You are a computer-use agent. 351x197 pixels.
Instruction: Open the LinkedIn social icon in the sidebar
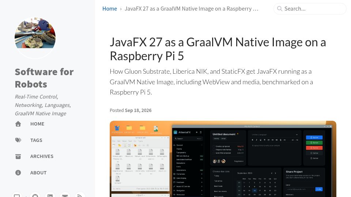click(50, 195)
